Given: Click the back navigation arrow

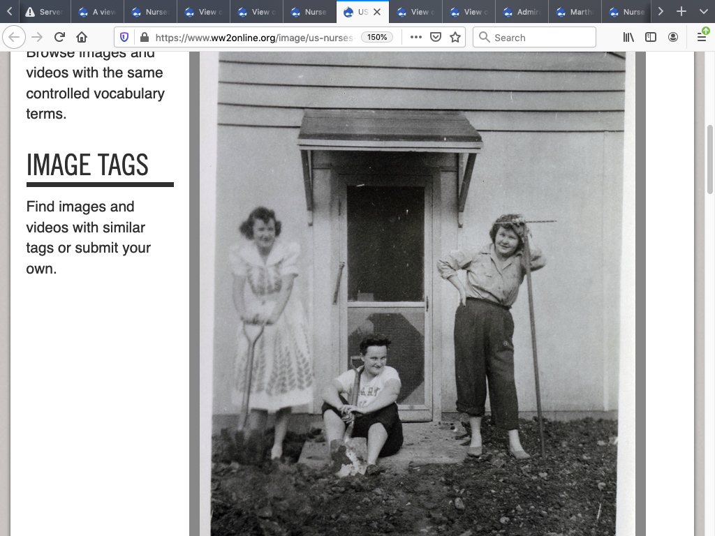Looking at the screenshot, I should pos(15,37).
